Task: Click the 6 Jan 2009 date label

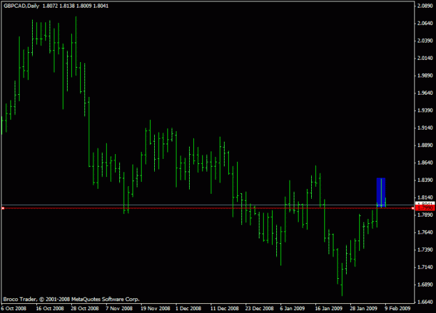Action: click(x=292, y=308)
